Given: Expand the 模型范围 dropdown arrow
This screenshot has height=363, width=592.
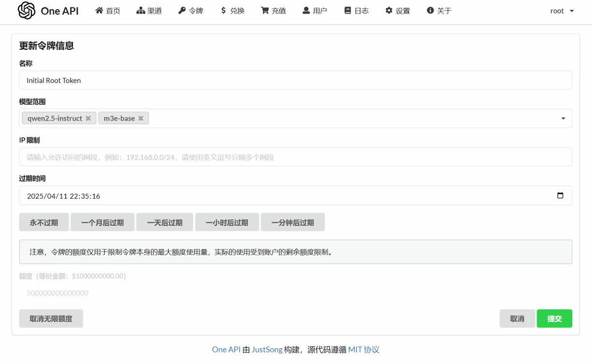Looking at the screenshot, I should tap(563, 118).
